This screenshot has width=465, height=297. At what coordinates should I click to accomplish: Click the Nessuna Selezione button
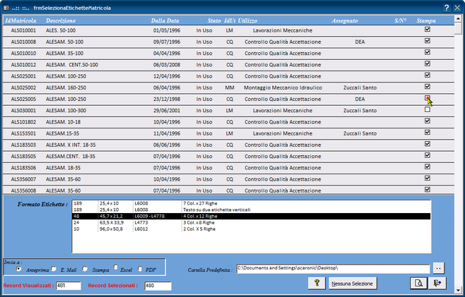[x=353, y=284]
